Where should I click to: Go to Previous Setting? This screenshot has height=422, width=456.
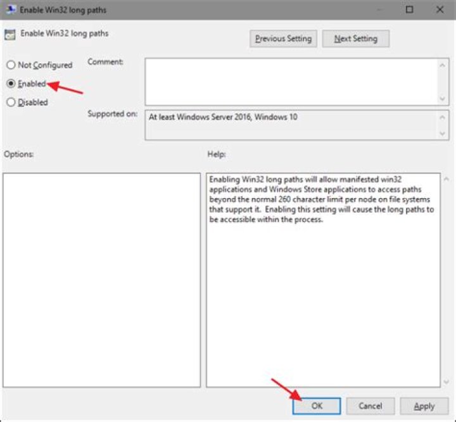283,39
